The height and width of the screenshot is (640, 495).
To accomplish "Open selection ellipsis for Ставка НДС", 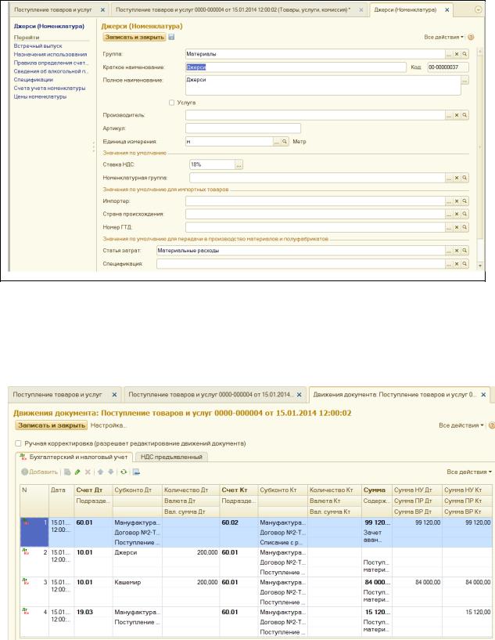I will (x=239, y=165).
